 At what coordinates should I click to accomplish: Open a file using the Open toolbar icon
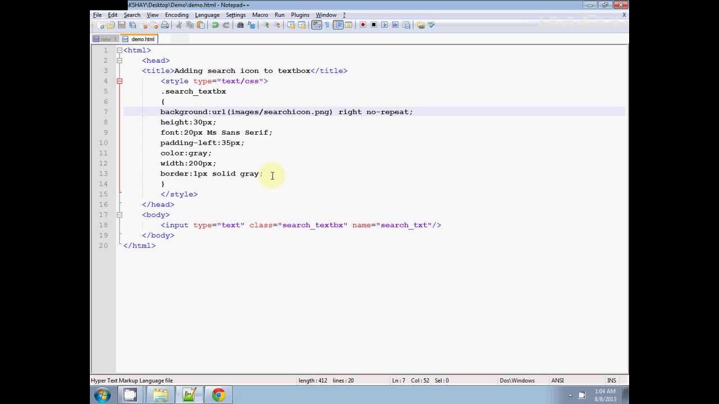pos(111,25)
